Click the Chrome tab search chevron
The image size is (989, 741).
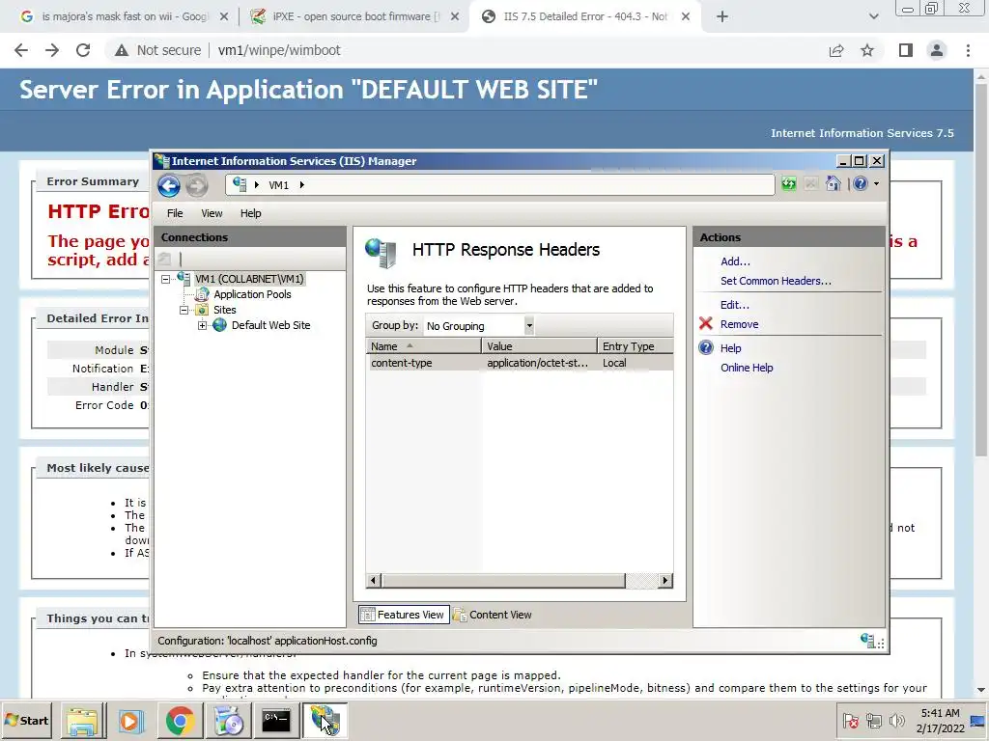click(873, 17)
